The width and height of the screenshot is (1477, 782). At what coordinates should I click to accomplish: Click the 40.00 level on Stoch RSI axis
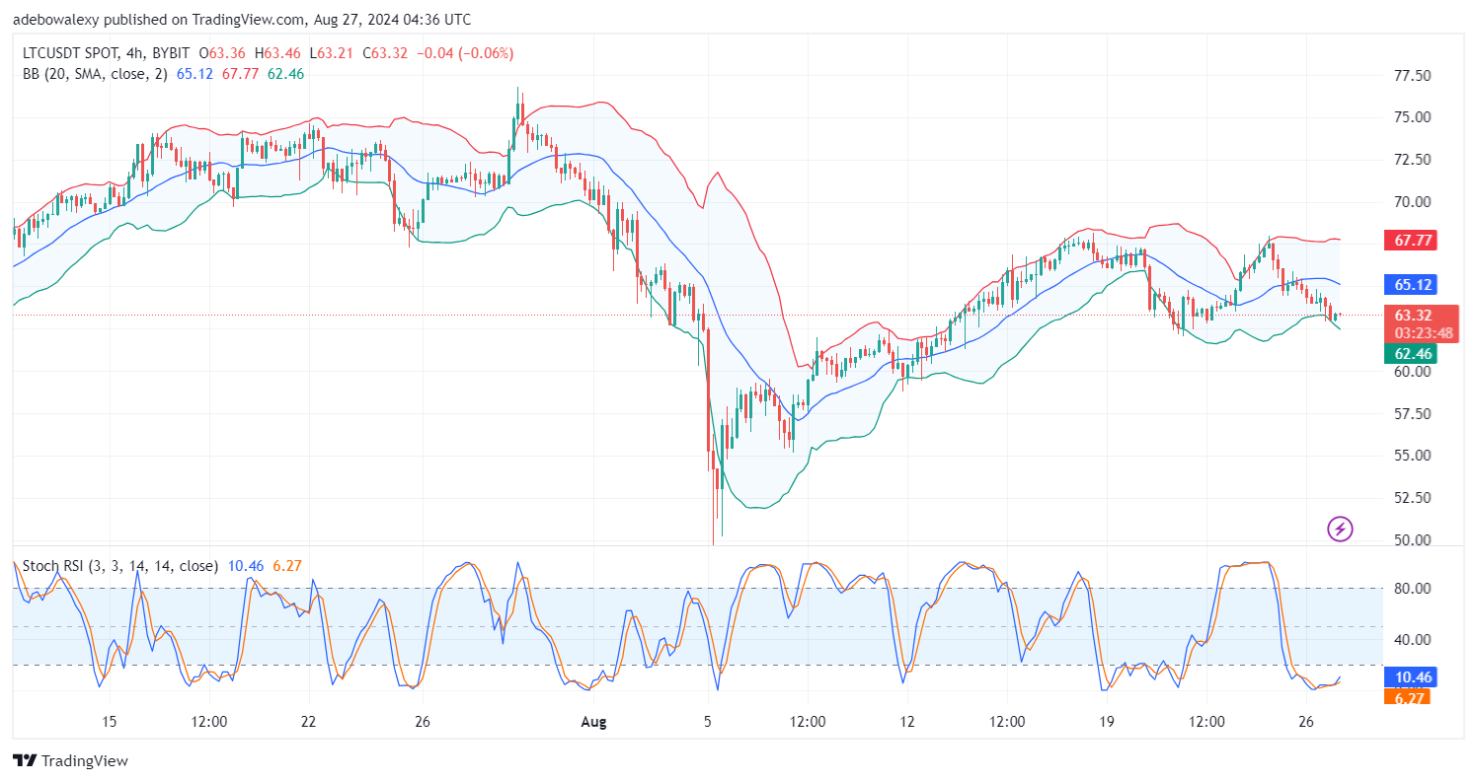point(1412,639)
